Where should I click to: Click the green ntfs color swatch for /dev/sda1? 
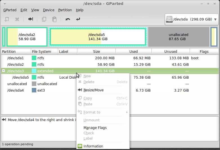34,58
